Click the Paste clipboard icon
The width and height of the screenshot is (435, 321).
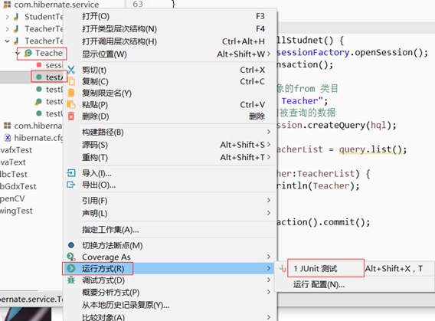tap(71, 104)
